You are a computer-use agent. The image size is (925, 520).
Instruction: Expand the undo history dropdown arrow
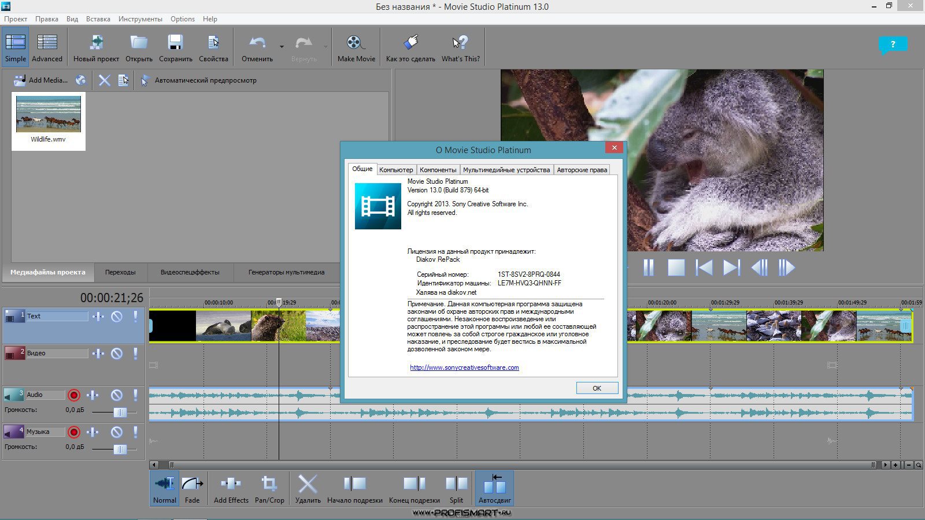(282, 47)
